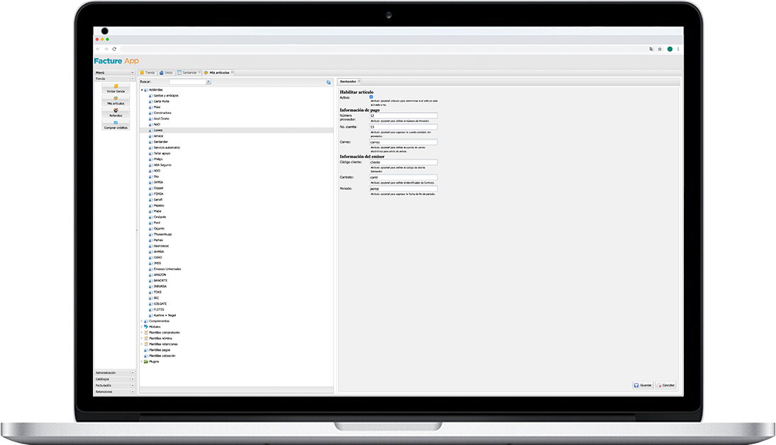The width and height of the screenshot is (776, 445).
Task: Clear the Buscar search field
Action: click(208, 82)
